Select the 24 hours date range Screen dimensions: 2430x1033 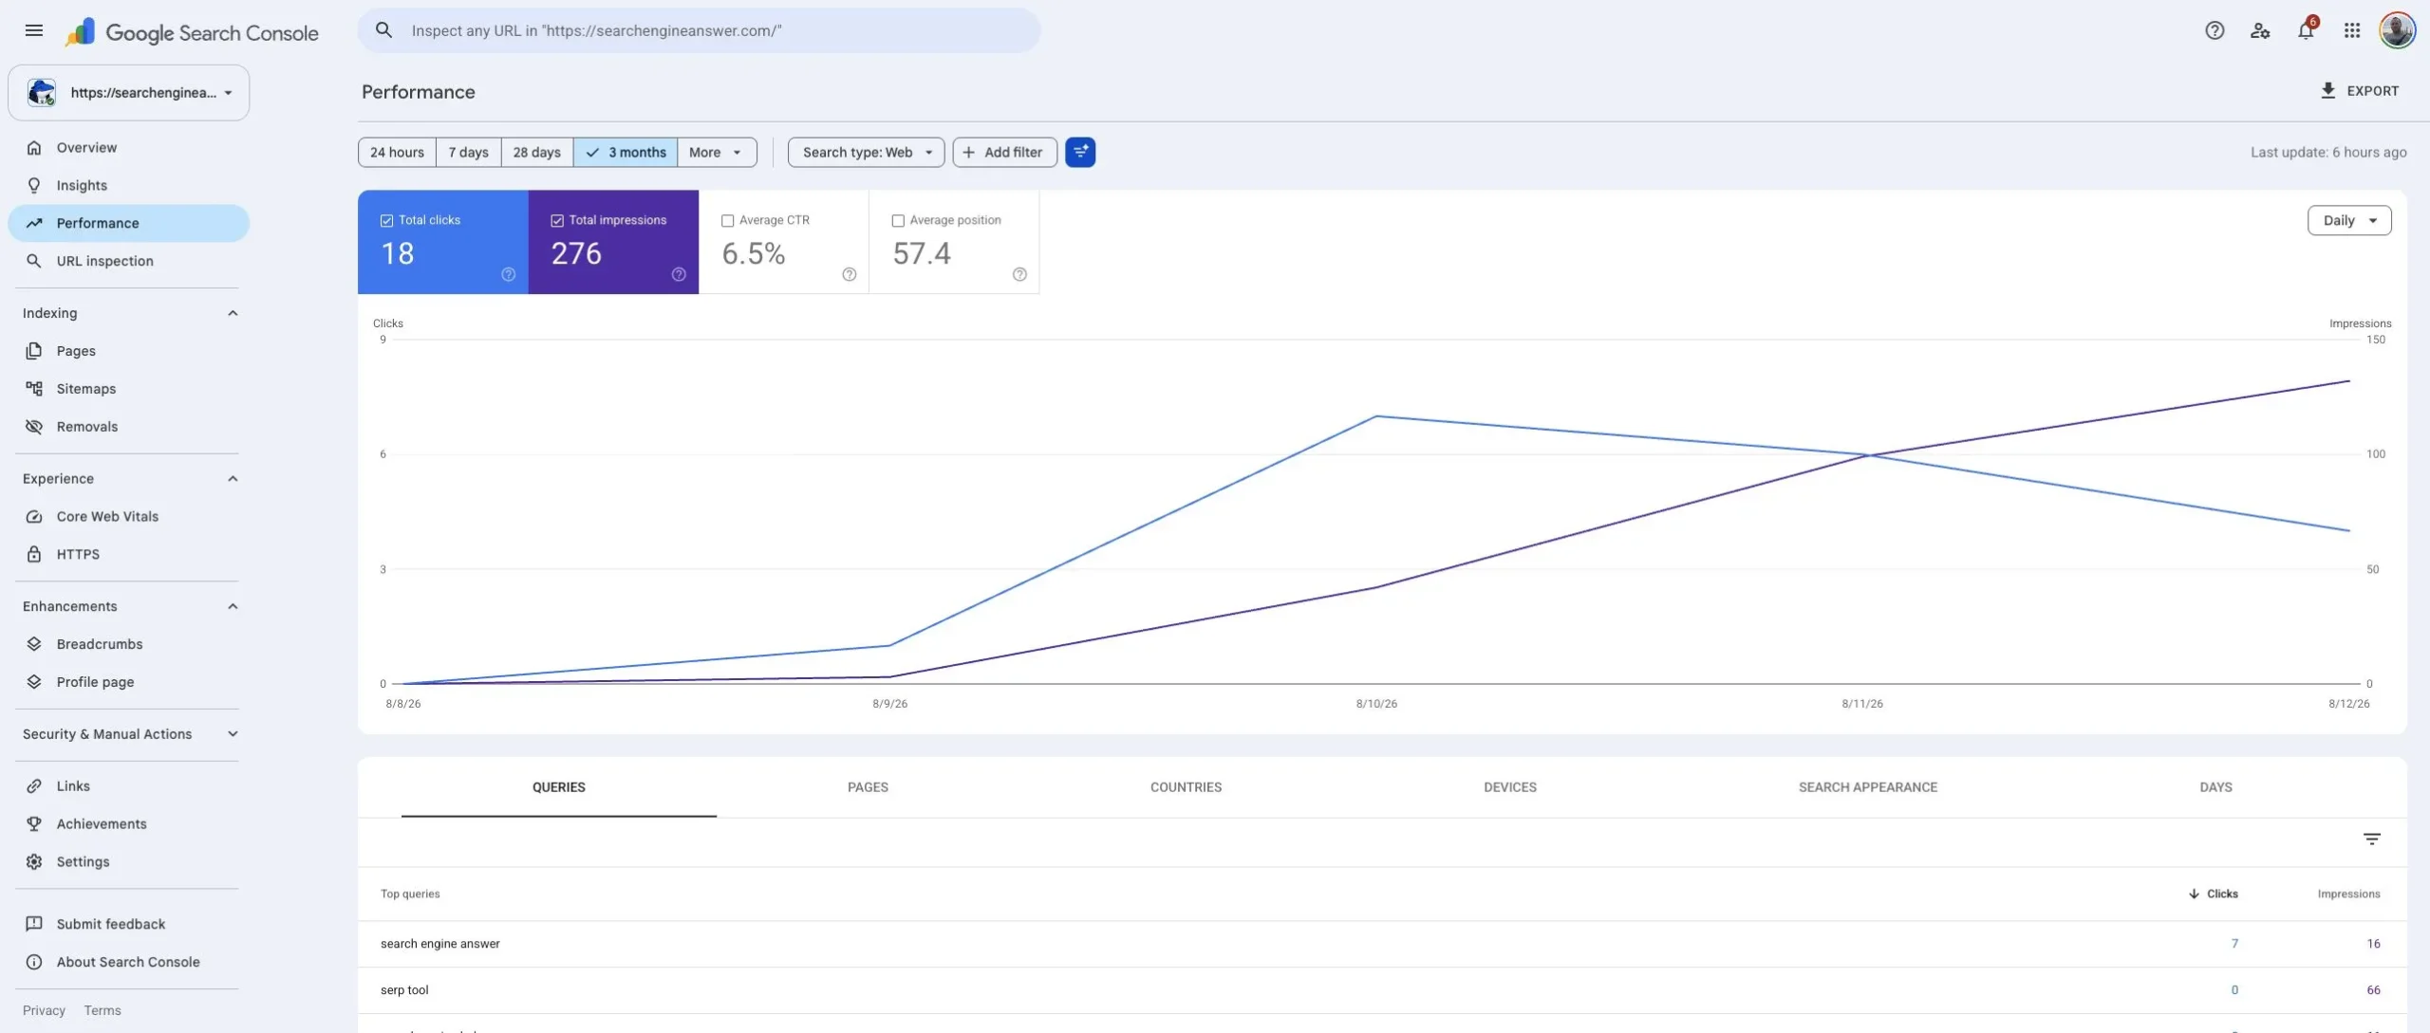click(397, 152)
